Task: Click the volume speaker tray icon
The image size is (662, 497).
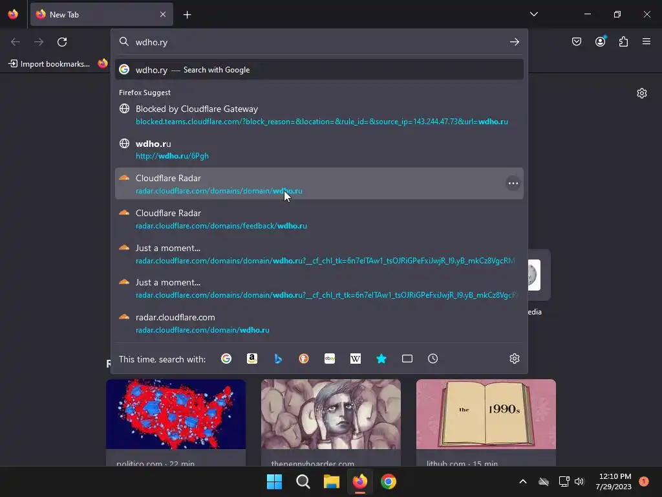Action: 579,481
